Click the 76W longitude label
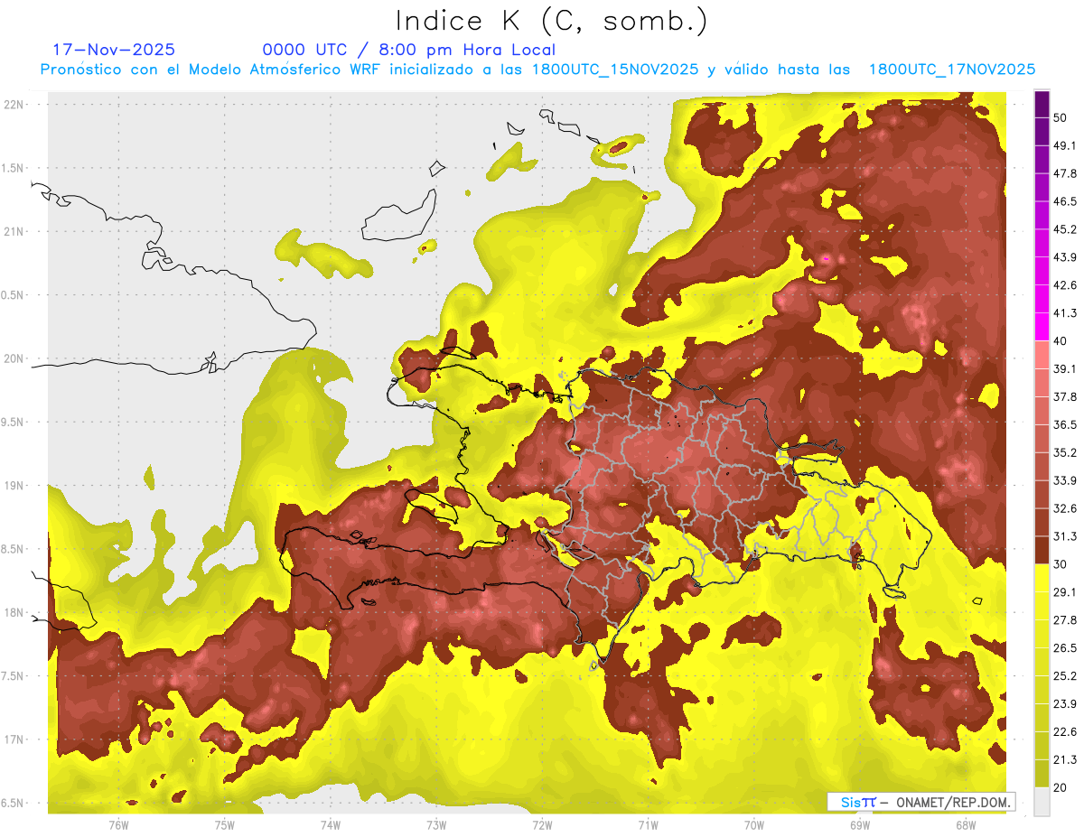Image resolution: width=1084 pixels, height=837 pixels. (x=119, y=824)
